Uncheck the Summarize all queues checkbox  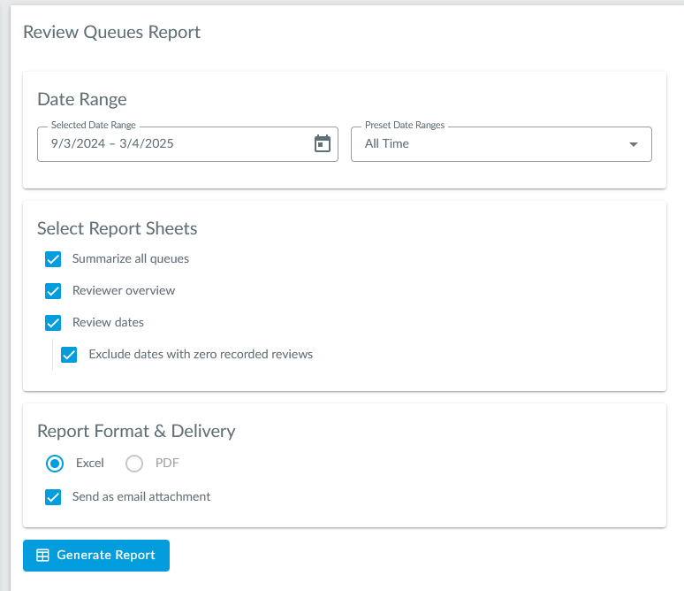pyautogui.click(x=53, y=259)
